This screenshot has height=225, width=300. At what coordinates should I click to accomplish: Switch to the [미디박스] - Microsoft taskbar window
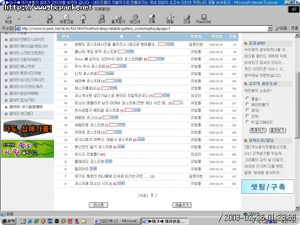coord(117,221)
